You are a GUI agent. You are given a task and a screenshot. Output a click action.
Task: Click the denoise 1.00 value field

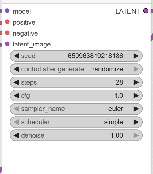click(76, 135)
